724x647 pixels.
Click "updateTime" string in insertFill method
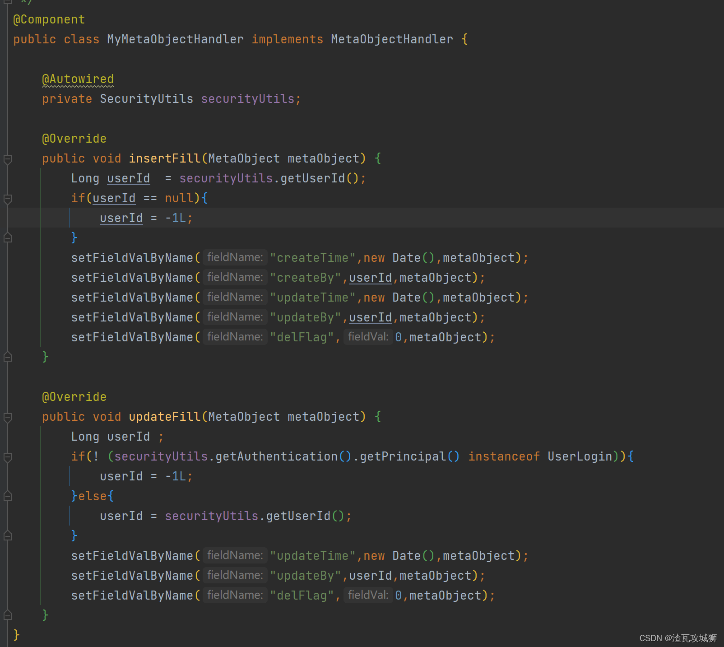[x=312, y=298]
